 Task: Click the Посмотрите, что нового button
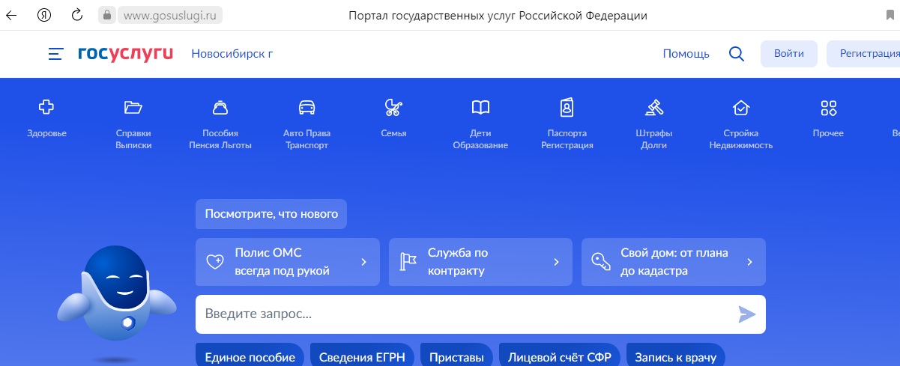click(271, 214)
